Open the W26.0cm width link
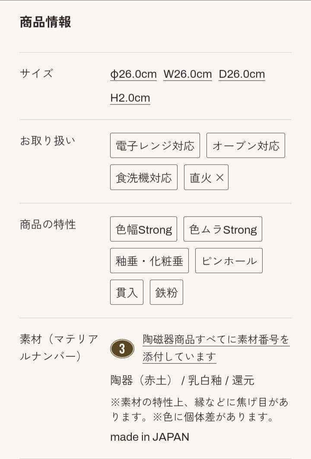Viewport: 311px width, 459px height. coord(187,74)
